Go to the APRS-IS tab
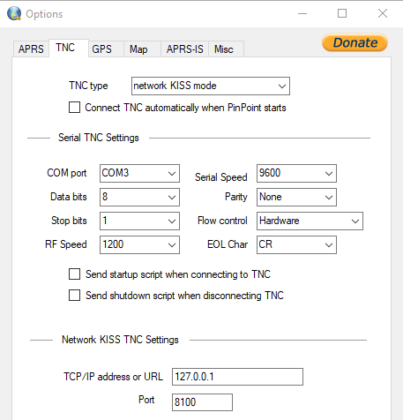The width and height of the screenshot is (403, 420). pyautogui.click(x=185, y=49)
